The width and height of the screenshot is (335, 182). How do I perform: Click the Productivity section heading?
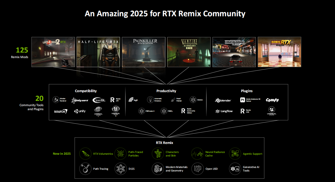point(166,91)
